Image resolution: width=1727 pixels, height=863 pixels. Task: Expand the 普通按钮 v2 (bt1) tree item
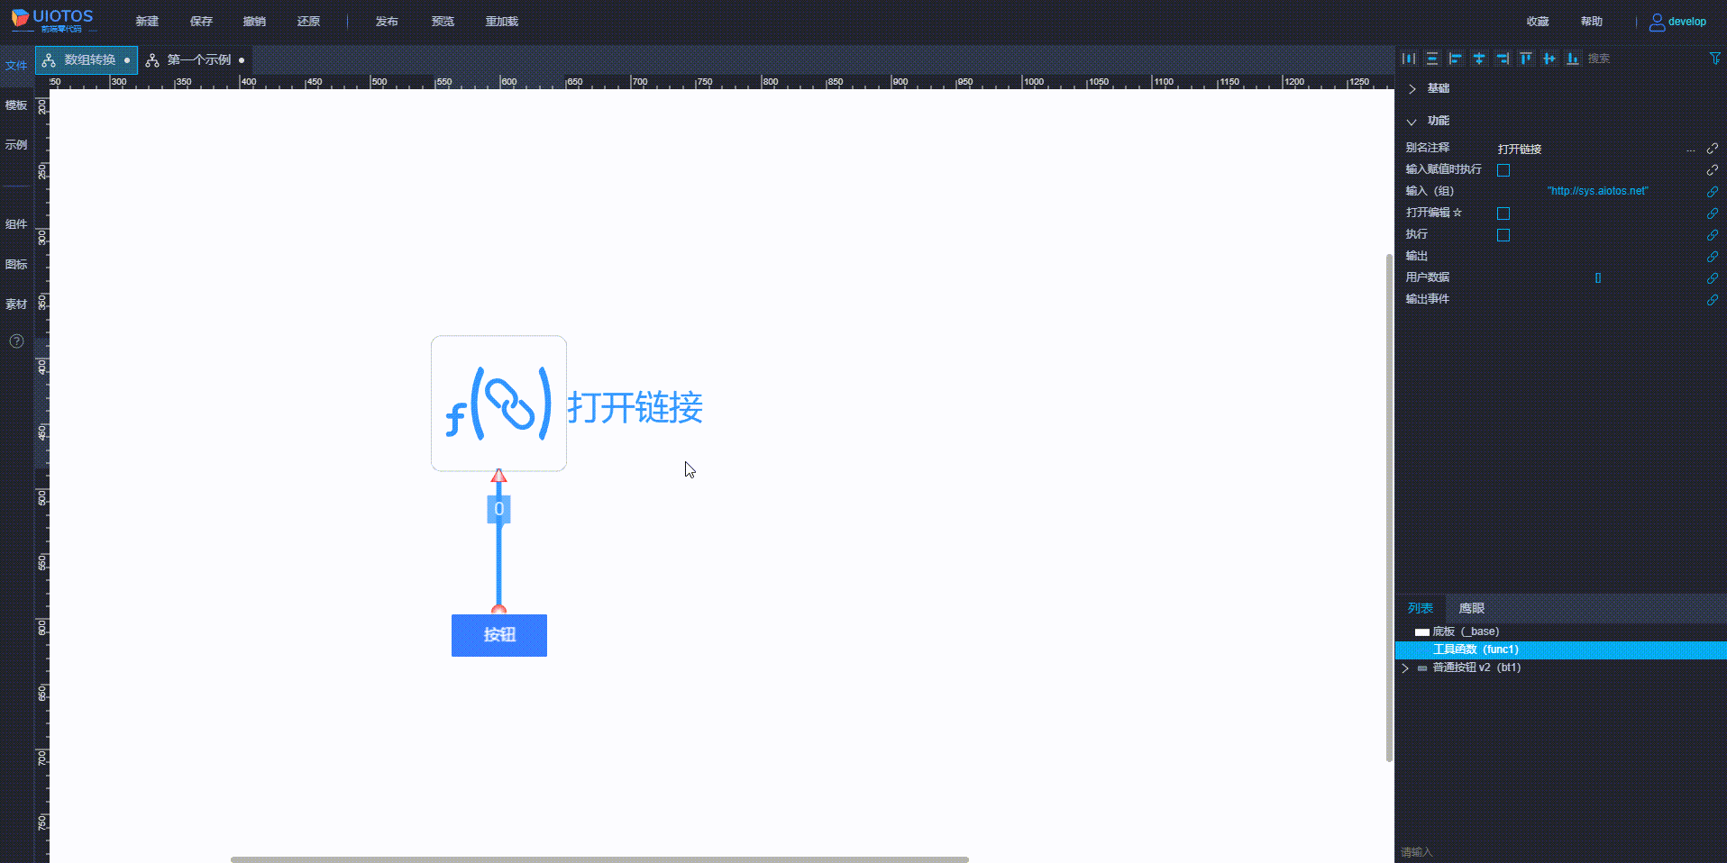(1406, 668)
